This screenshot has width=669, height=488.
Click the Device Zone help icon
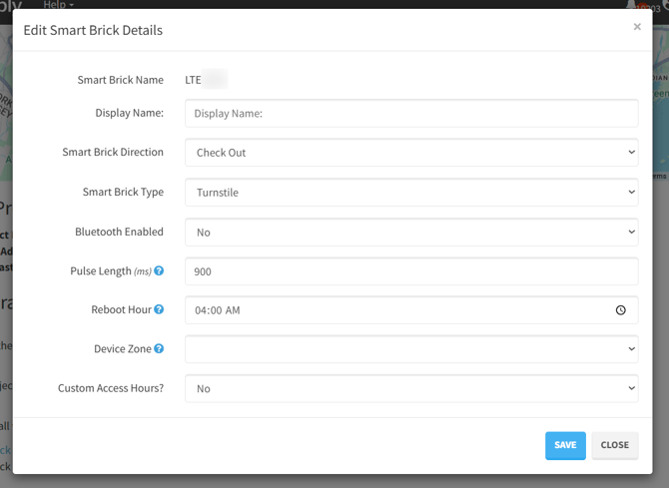(x=160, y=349)
